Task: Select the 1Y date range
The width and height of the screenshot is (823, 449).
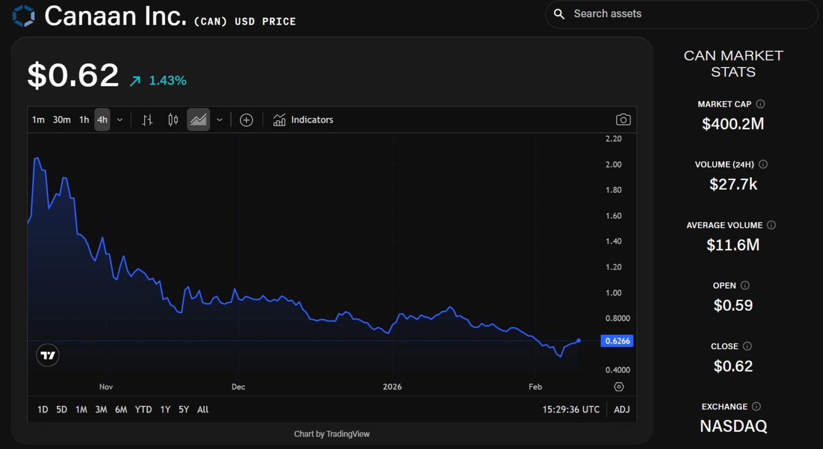Action: click(x=166, y=409)
